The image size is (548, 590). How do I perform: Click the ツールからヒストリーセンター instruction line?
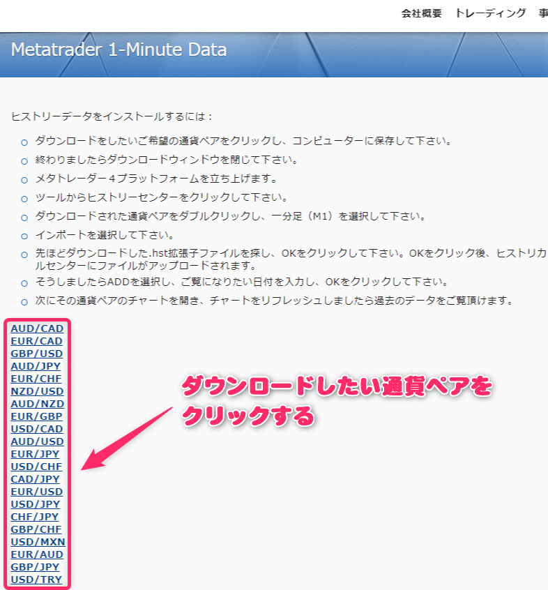pyautogui.click(x=162, y=197)
